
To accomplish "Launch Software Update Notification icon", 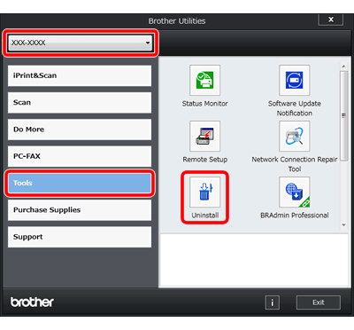I will point(295,80).
